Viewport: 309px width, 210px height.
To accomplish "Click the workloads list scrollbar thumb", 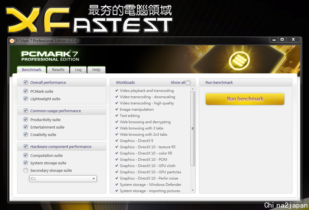I will (193, 129).
